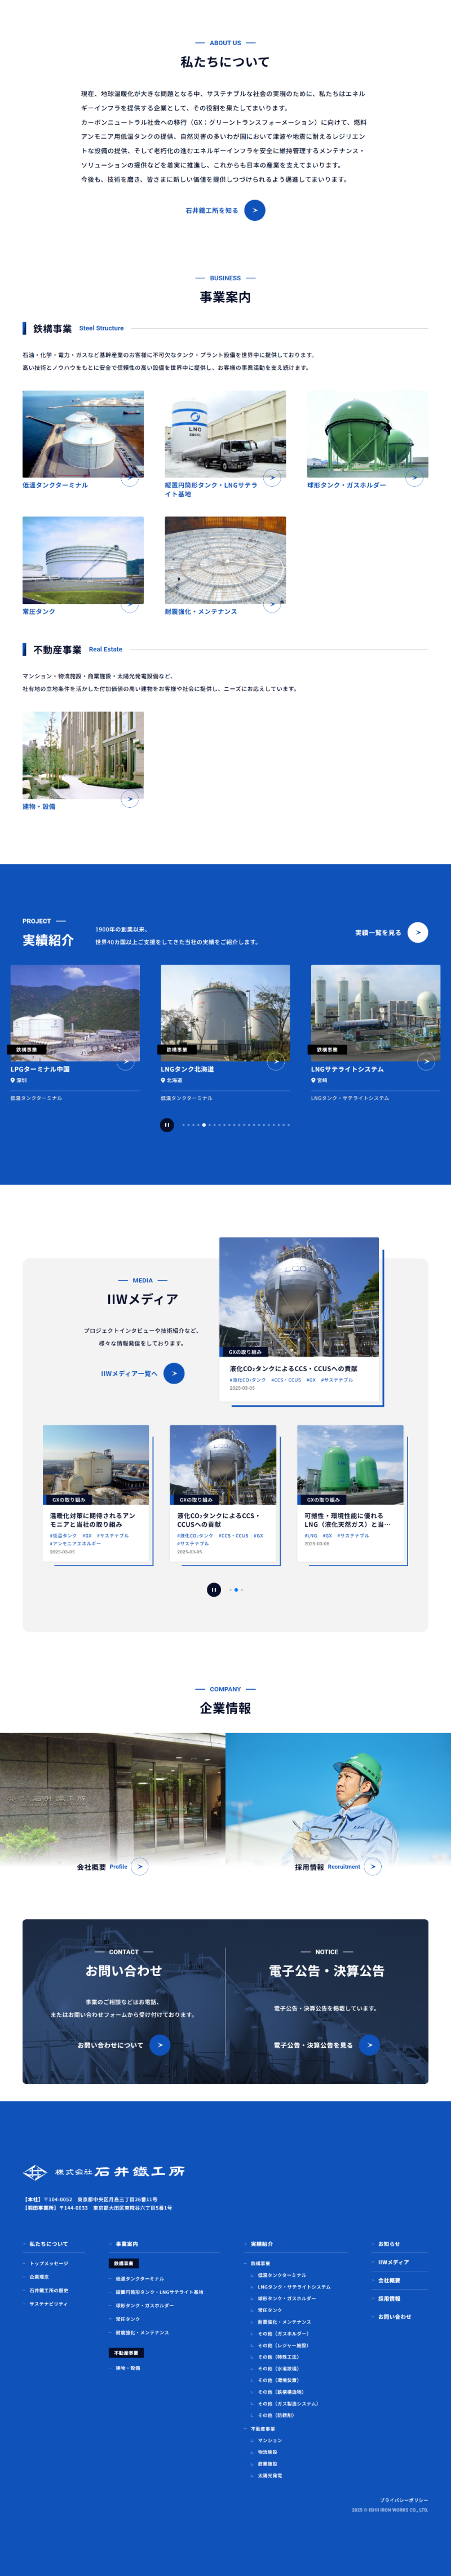Screen dimensions: 451x2576
Task: Click the arrow next to 会社概要 Profile
Action: pos(140,1866)
